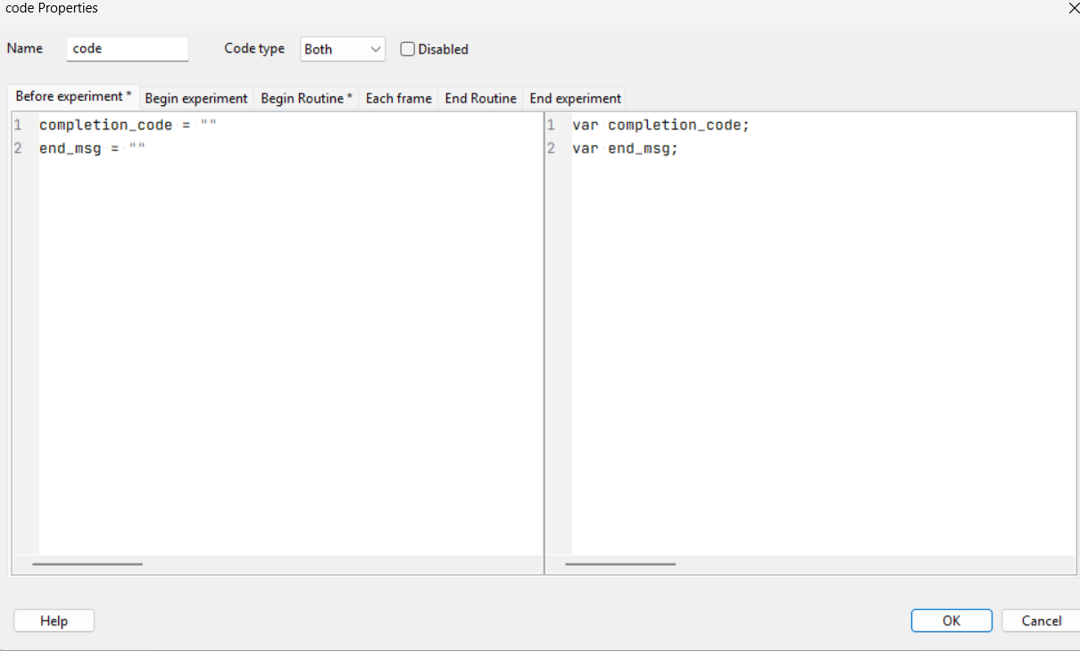The height and width of the screenshot is (651, 1080).
Task: Click the JS line var completion_code;
Action: pyautogui.click(x=660, y=126)
